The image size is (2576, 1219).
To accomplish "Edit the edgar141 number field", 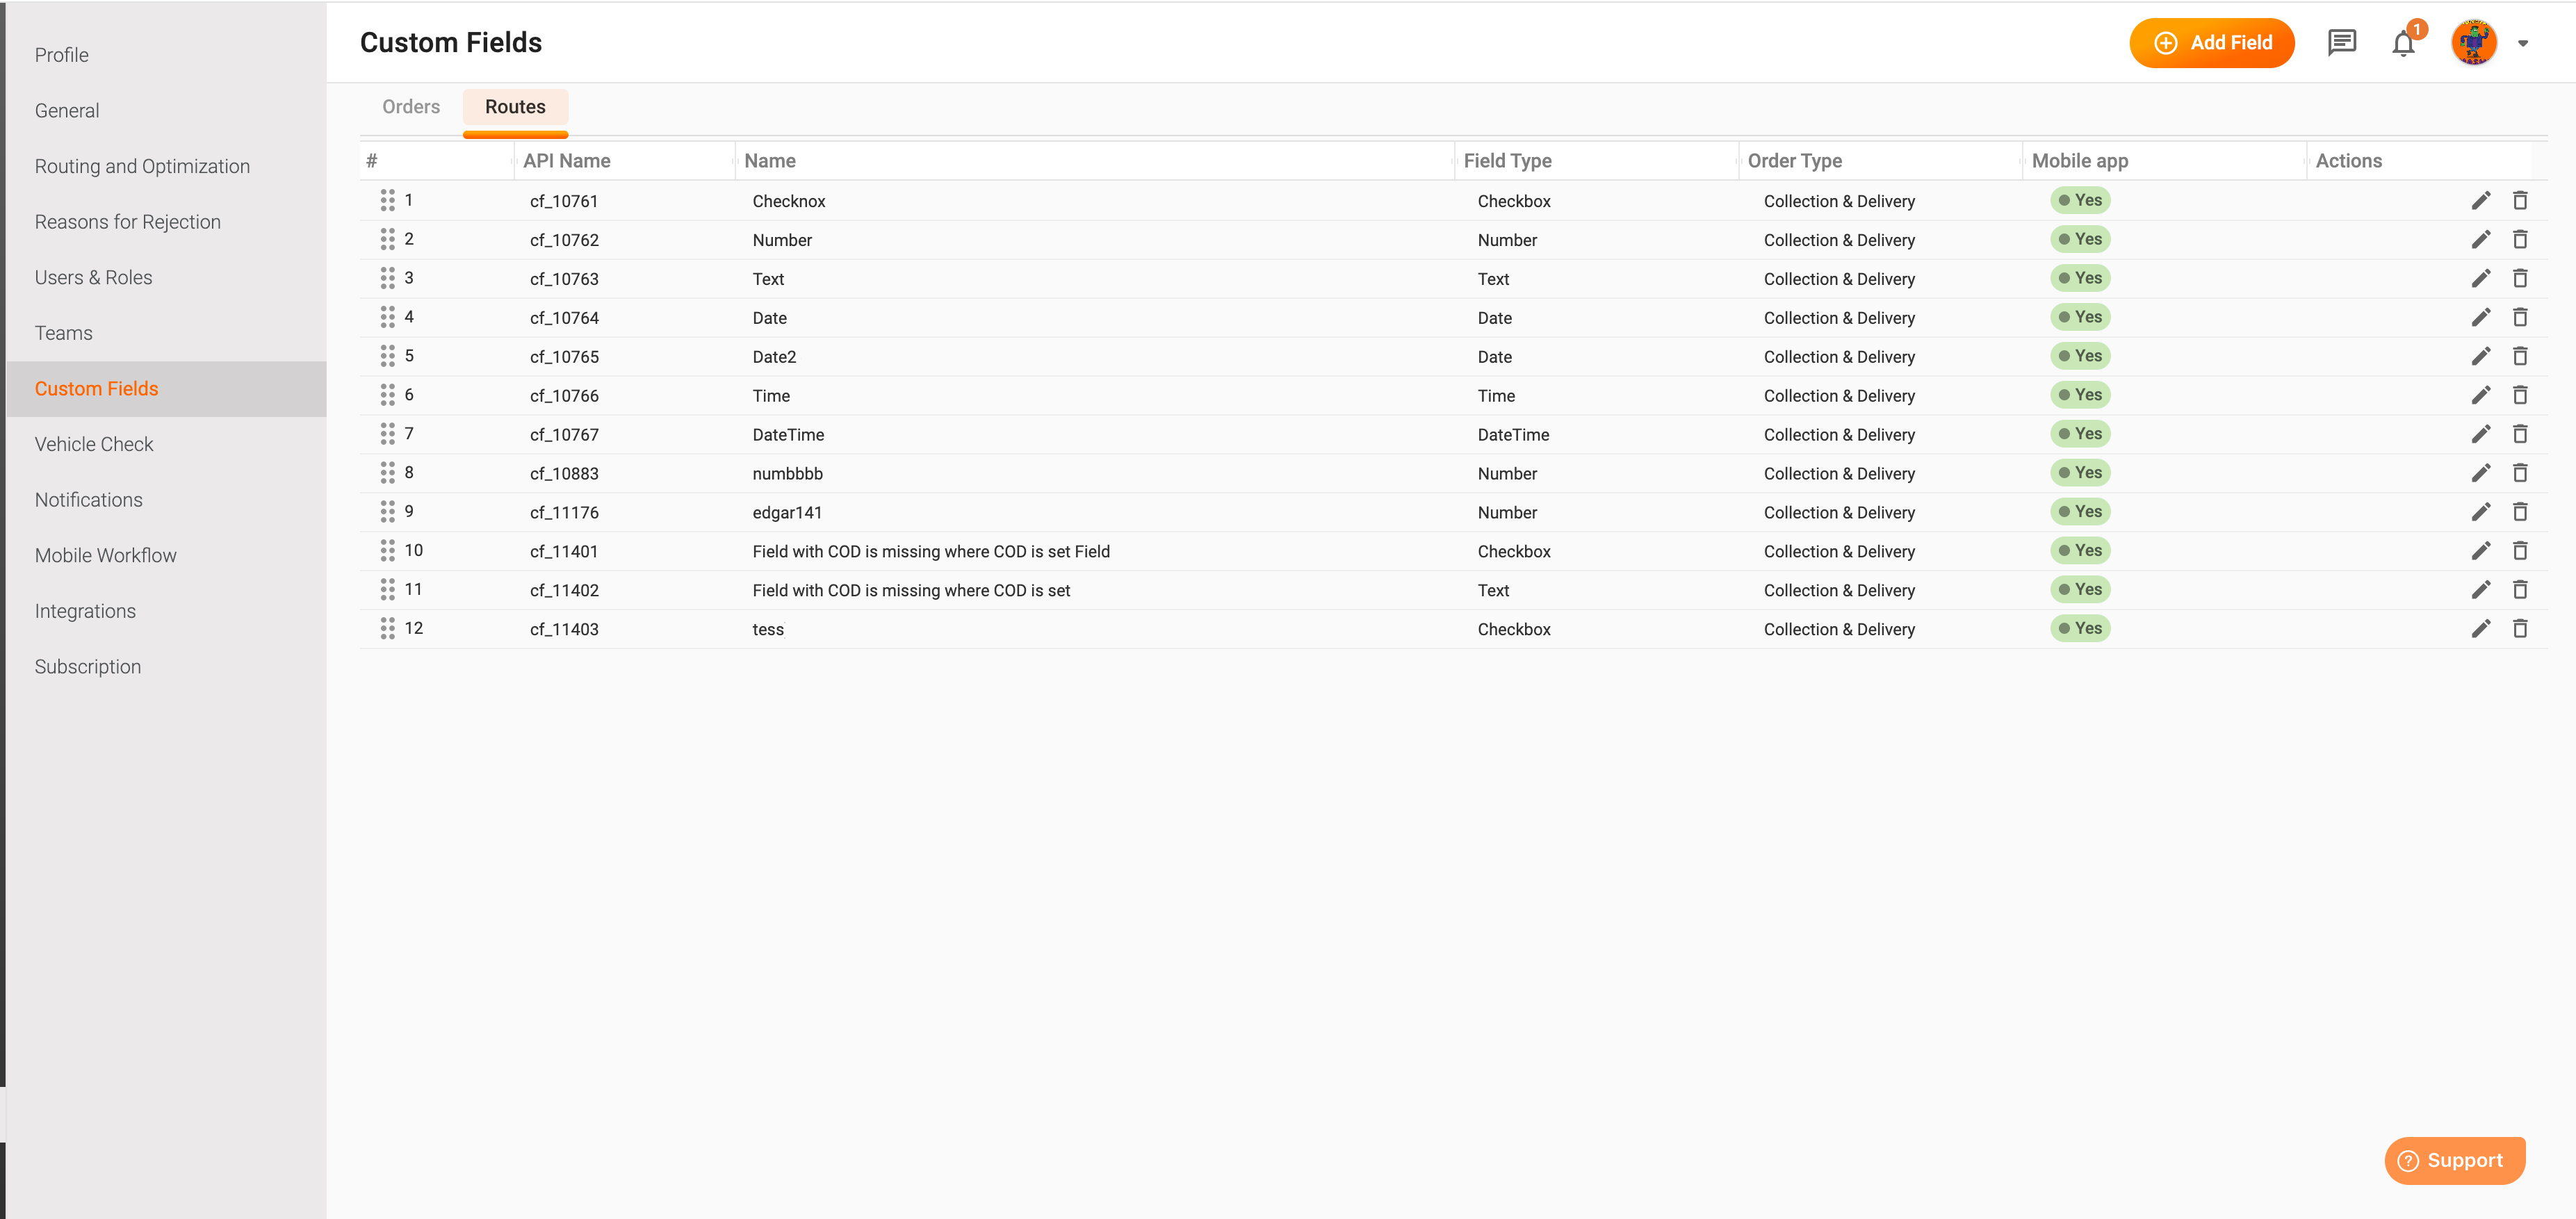I will [x=2481, y=512].
